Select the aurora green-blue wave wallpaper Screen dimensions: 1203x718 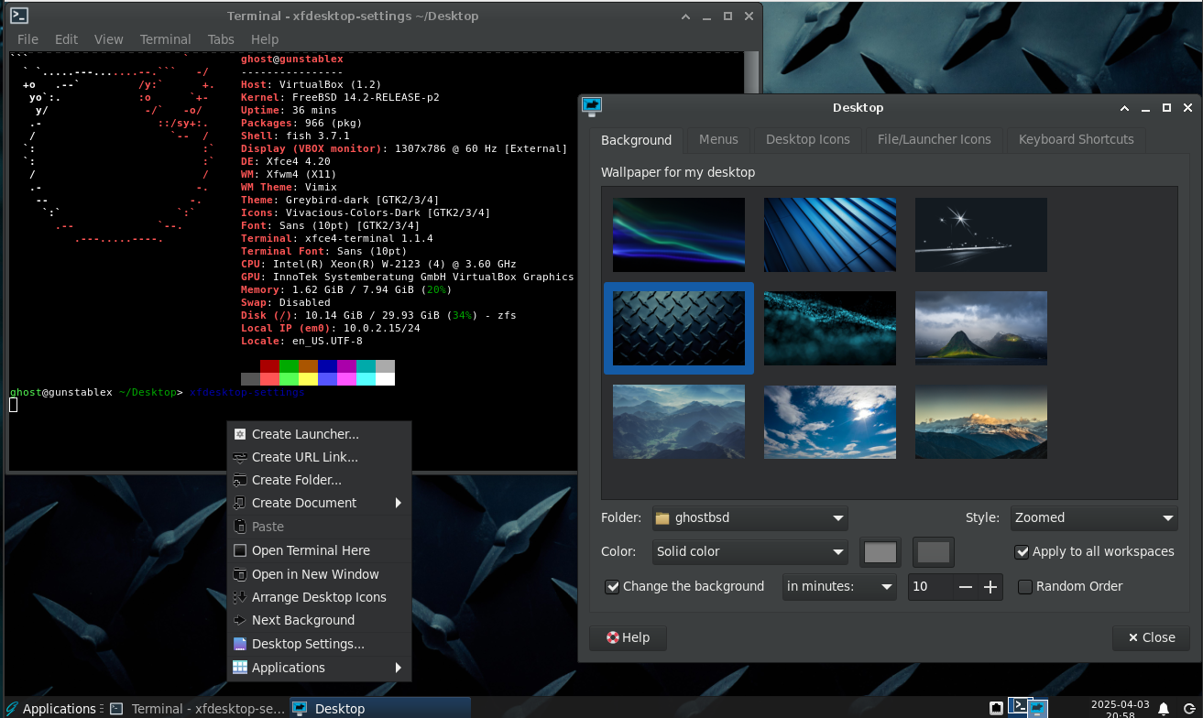point(679,234)
